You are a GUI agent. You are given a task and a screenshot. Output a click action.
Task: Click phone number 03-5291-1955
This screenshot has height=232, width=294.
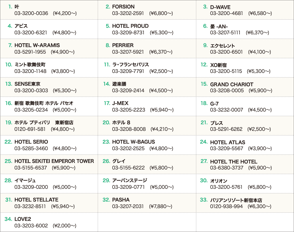coord(30,52)
